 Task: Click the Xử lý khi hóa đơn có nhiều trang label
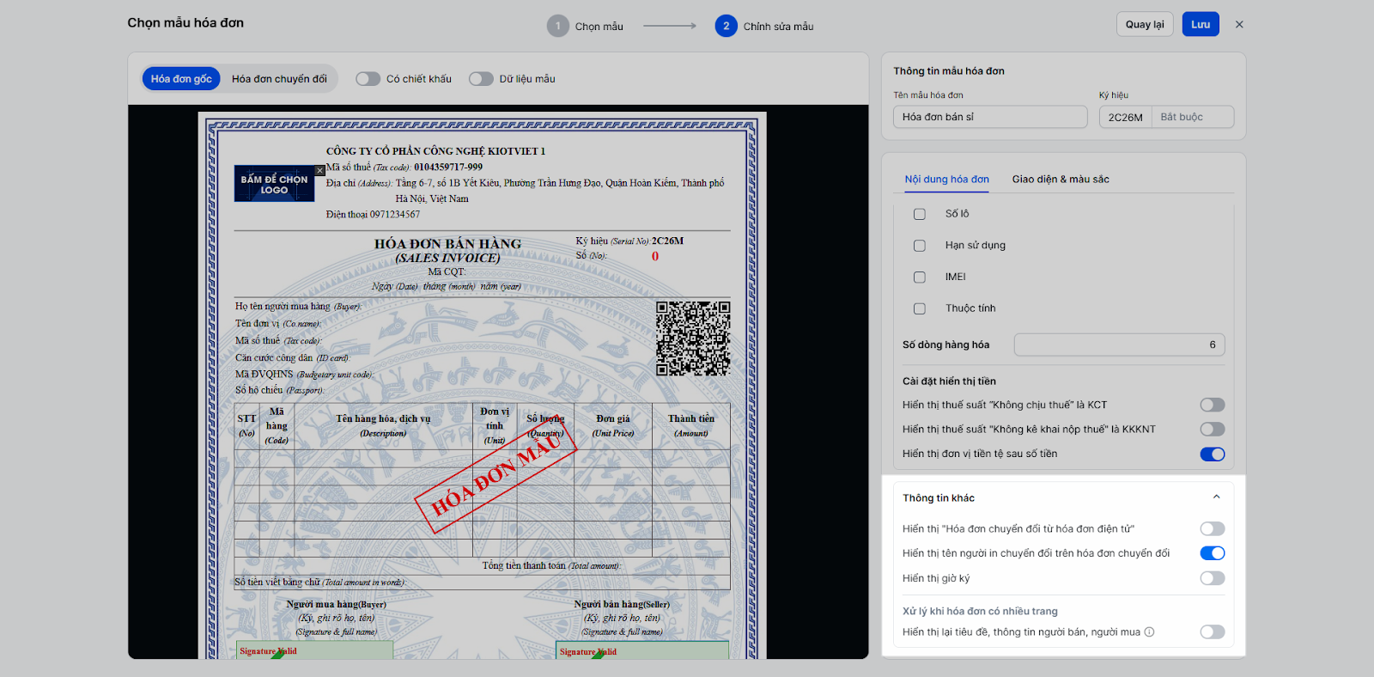coord(980,612)
